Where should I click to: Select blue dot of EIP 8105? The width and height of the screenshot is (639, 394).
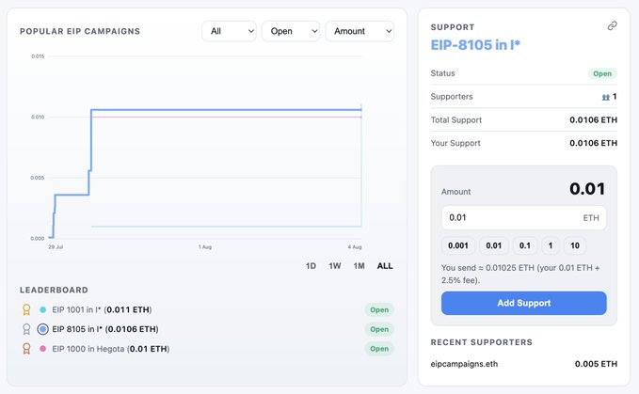tap(42, 329)
